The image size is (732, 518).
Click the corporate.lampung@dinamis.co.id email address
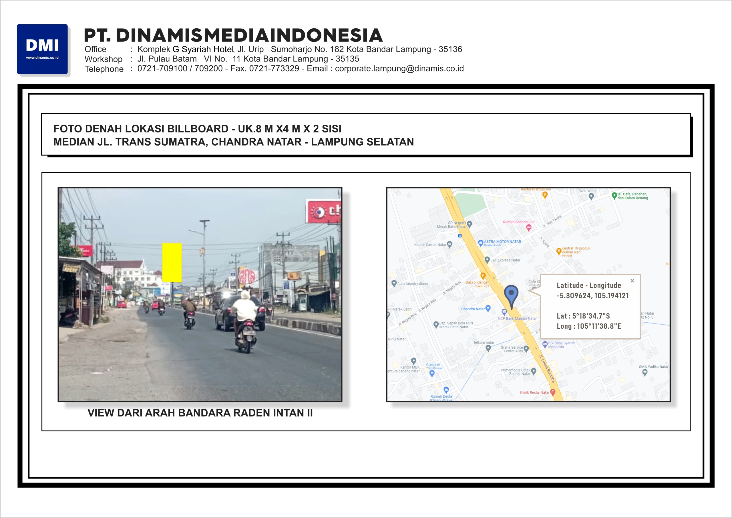tap(399, 69)
